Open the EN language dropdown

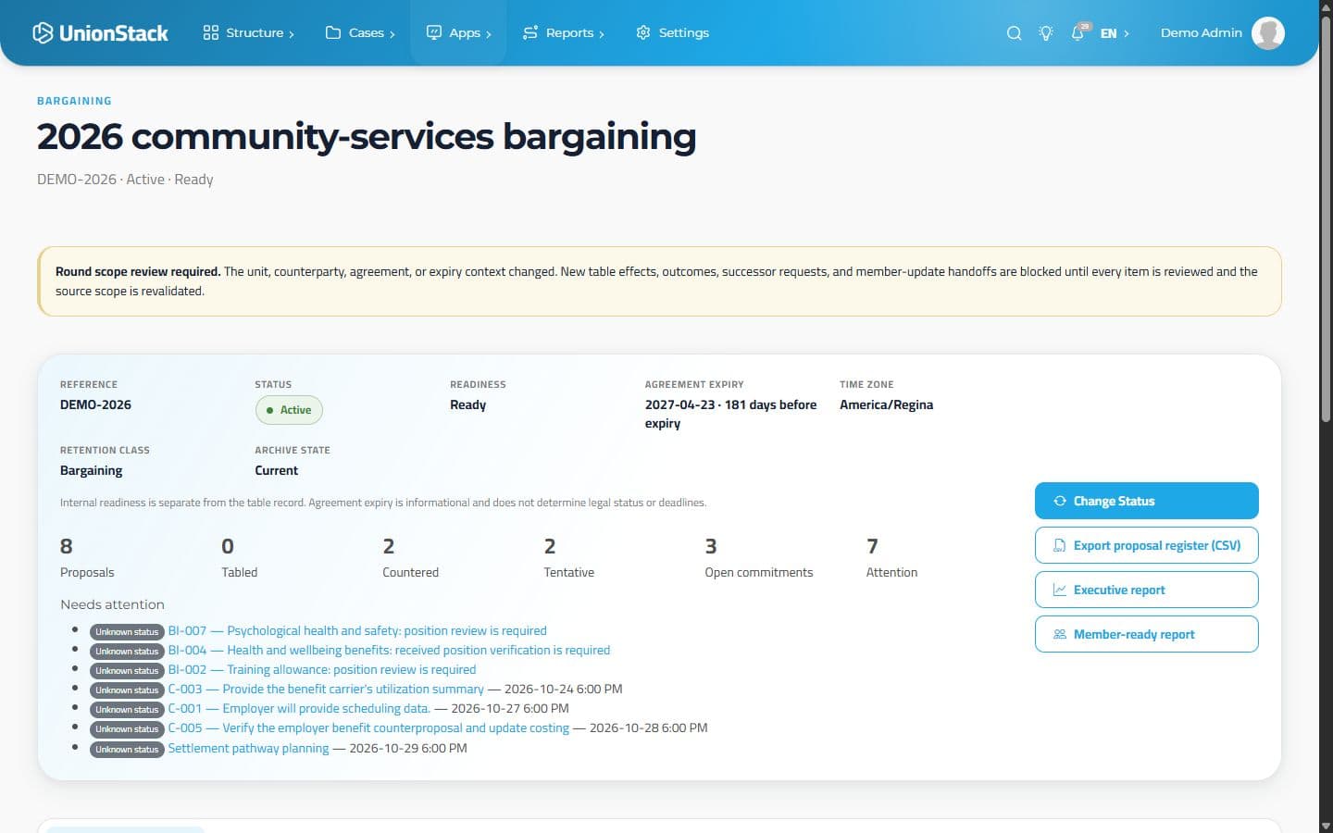pyautogui.click(x=1115, y=33)
